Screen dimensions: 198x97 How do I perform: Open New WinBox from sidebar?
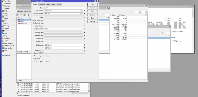pyautogui.click(x=8, y=48)
